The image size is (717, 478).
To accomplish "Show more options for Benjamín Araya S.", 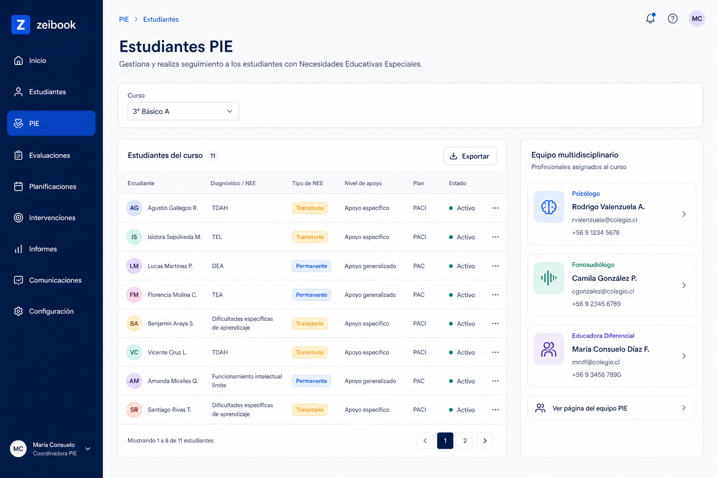I will click(x=495, y=323).
